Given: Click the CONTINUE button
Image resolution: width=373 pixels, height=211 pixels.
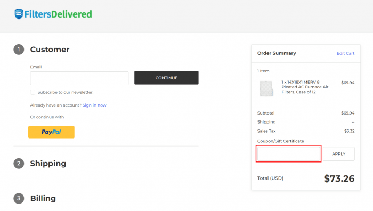Looking at the screenshot, I should (166, 78).
